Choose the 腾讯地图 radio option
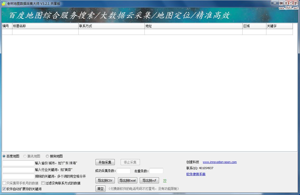This screenshot has width=300, height=195. (25, 156)
